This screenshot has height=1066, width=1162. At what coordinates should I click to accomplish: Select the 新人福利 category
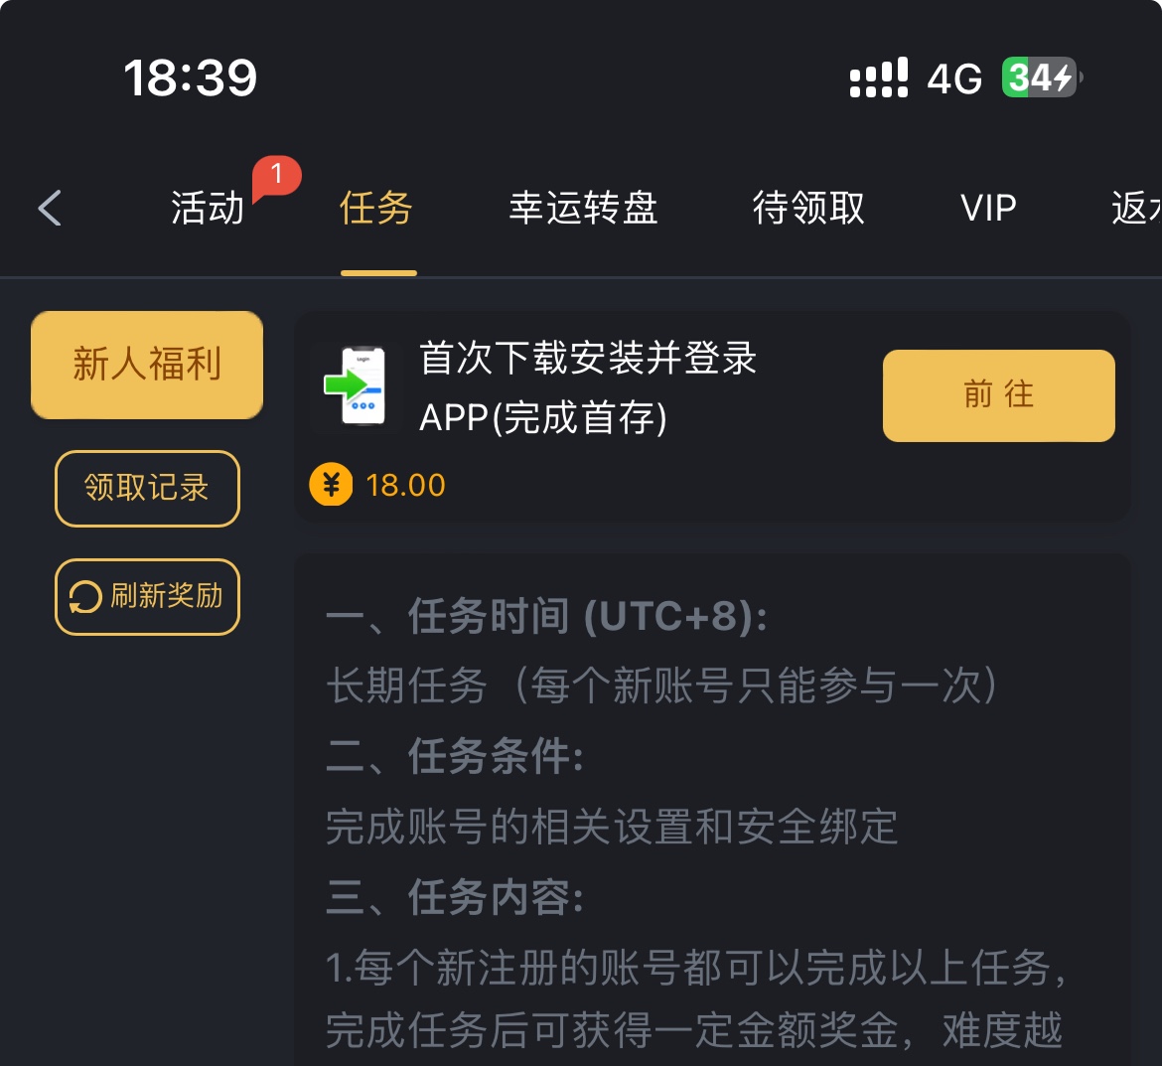click(x=147, y=365)
